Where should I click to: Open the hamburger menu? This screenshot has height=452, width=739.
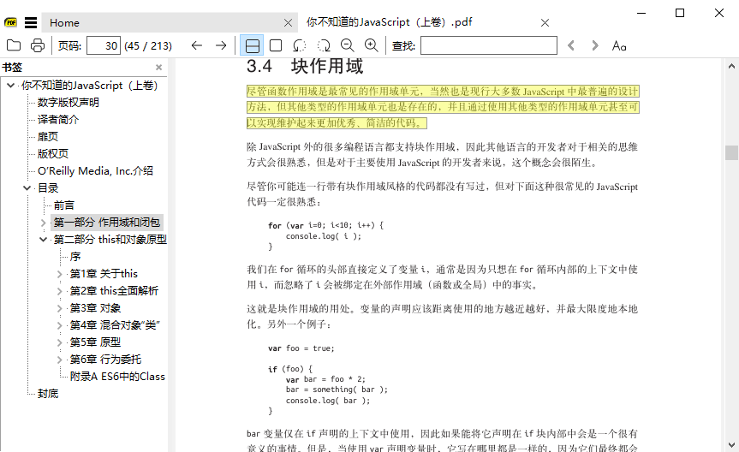(31, 22)
